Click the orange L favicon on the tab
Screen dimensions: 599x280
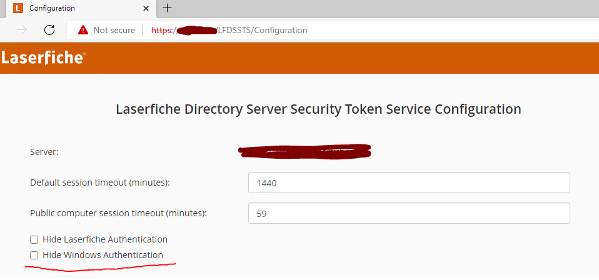[x=18, y=8]
